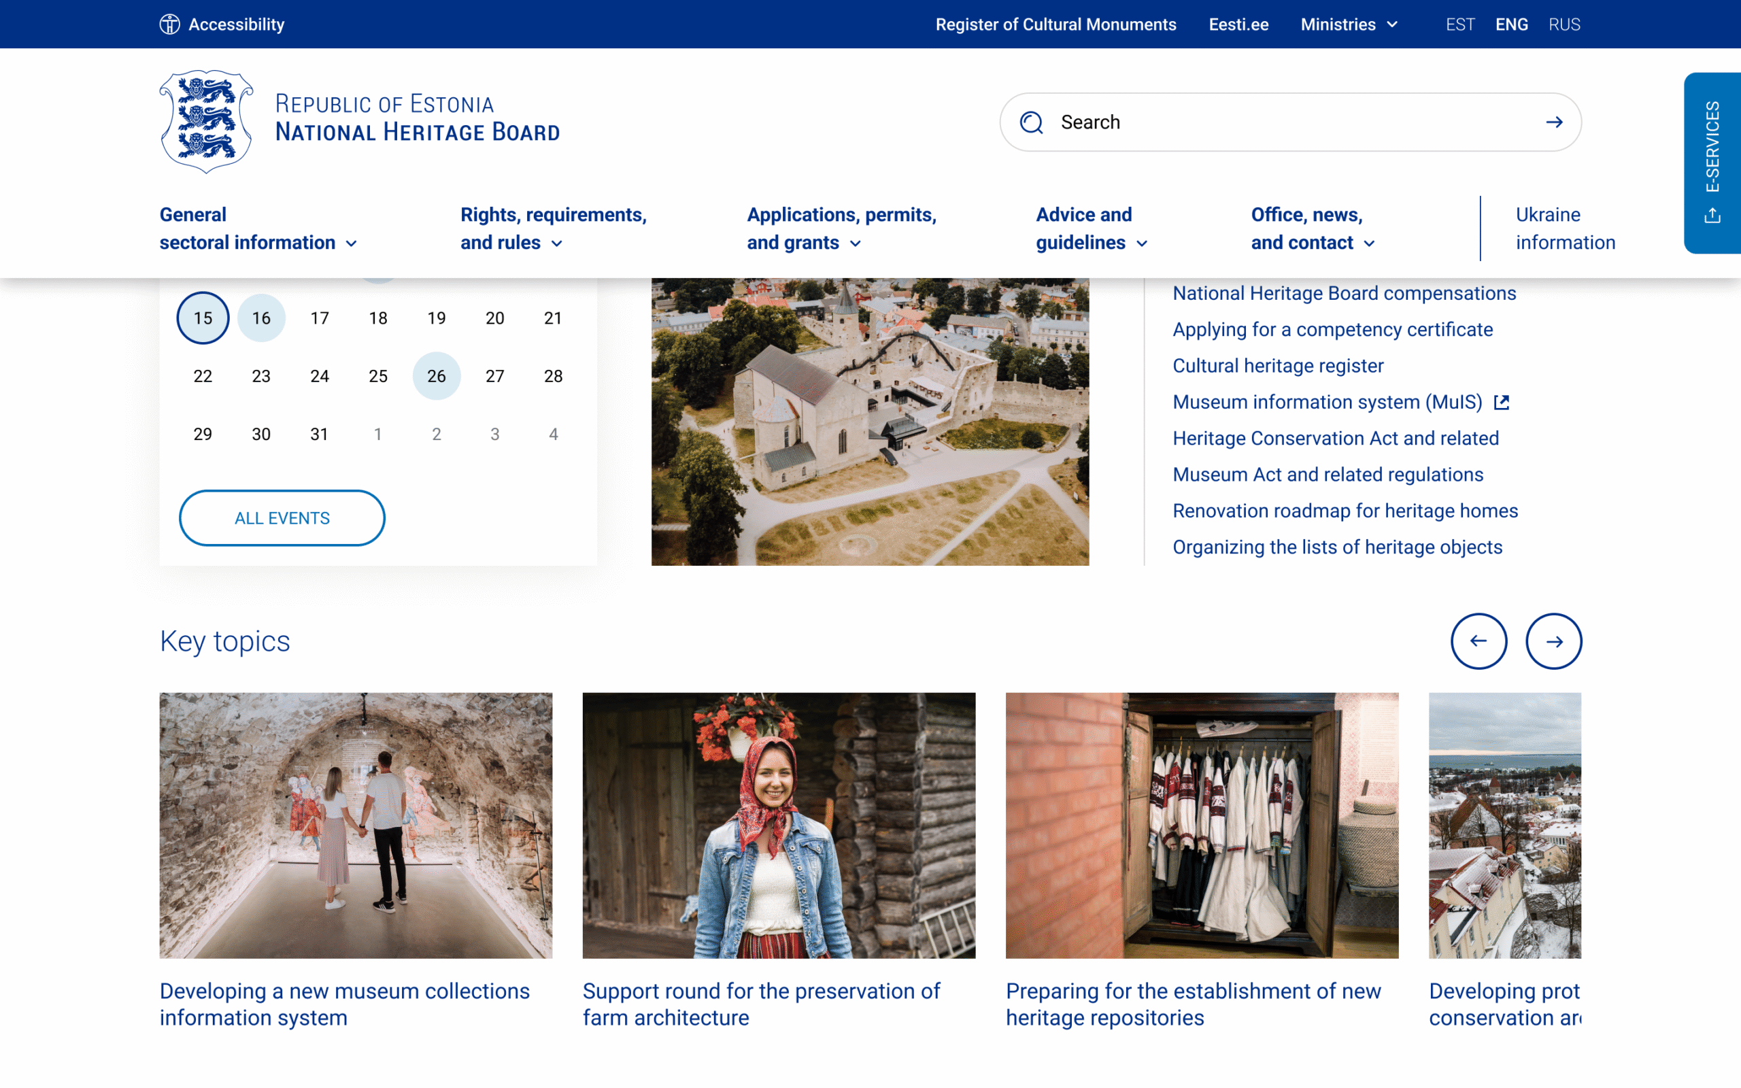Open the E-SERVICES side panel

click(x=1712, y=163)
